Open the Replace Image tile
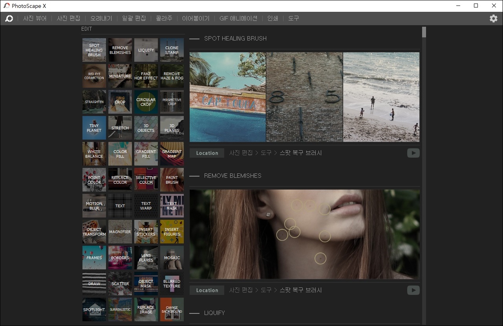The image size is (503, 326). coord(146,309)
